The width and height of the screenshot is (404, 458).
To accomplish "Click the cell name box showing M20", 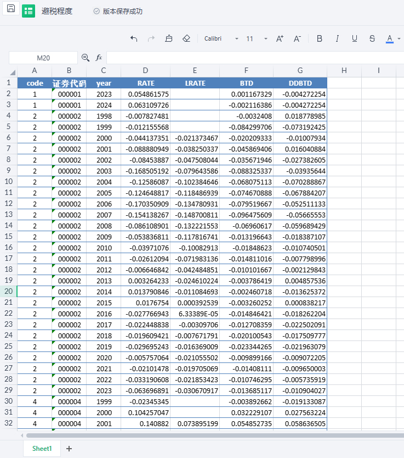I will [43, 58].
